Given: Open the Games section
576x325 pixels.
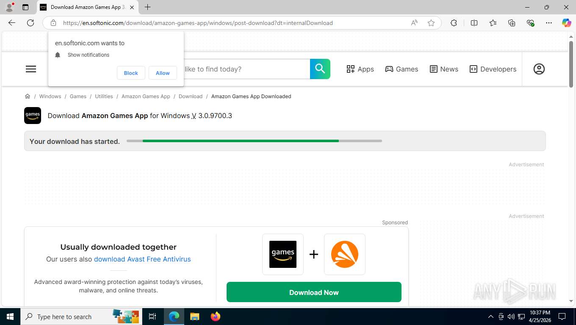Looking at the screenshot, I should [x=402, y=69].
